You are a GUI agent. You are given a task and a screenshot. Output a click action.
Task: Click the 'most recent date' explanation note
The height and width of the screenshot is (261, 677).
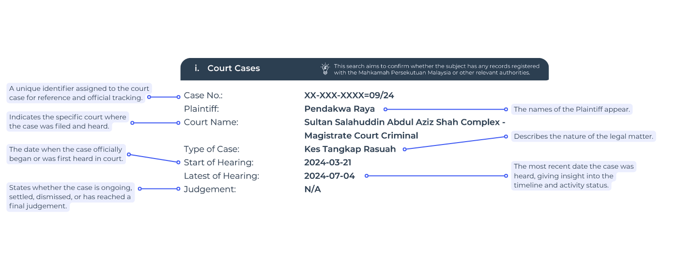tap(574, 176)
